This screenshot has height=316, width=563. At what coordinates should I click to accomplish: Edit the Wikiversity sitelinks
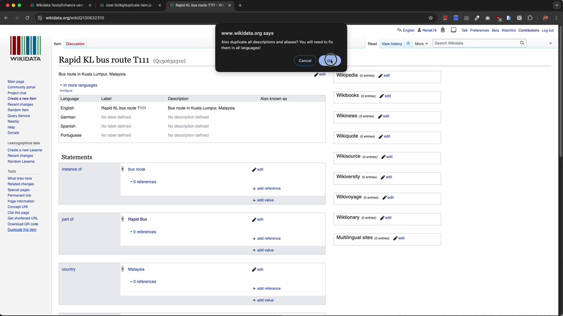[x=386, y=177]
